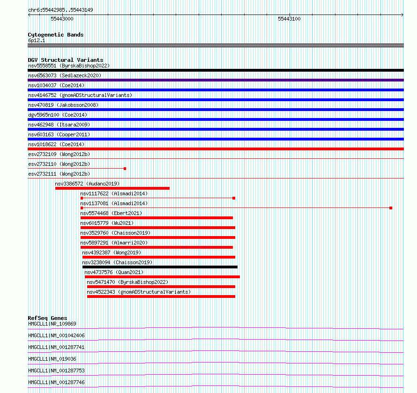Select the esv2732111 (Wong2012b) label
417x393 pixels.
[59, 174]
